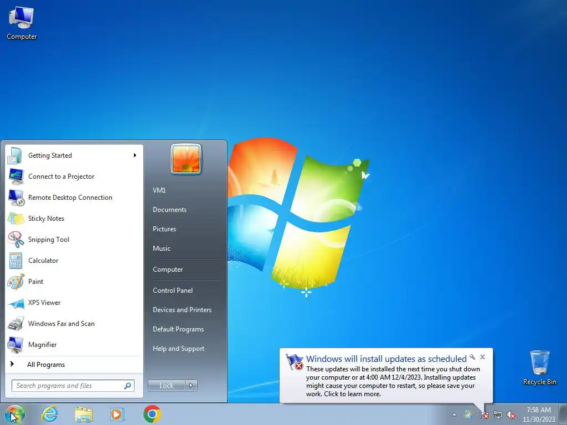Open Remote Desktop Connection icon

[16, 198]
